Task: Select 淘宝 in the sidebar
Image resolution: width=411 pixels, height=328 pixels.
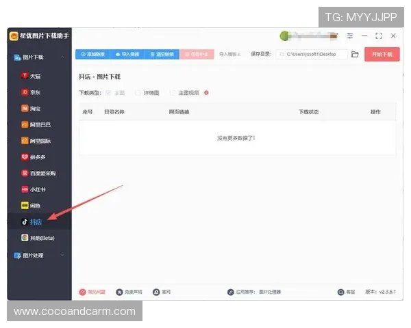Action: [x=31, y=108]
